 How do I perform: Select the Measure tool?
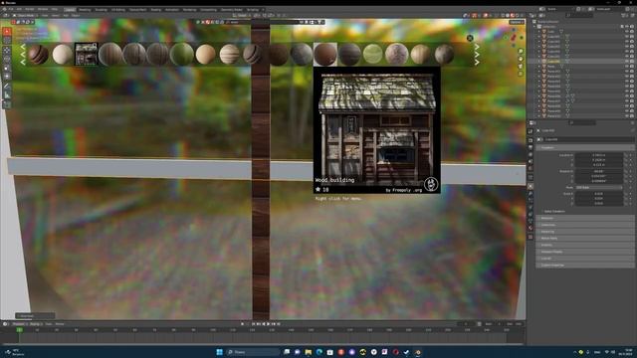(7, 95)
